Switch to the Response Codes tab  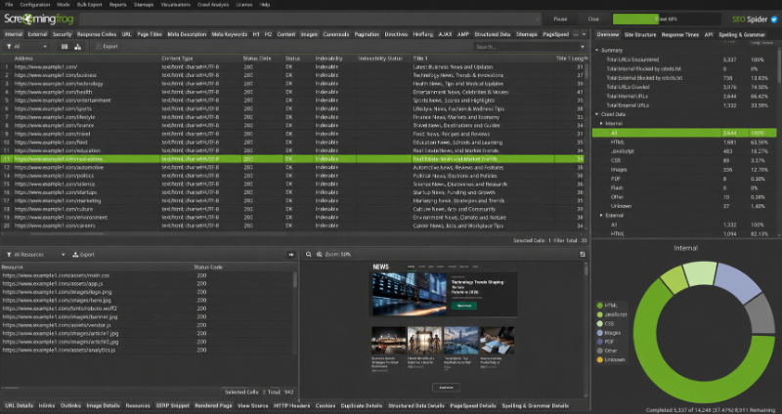tap(97, 34)
